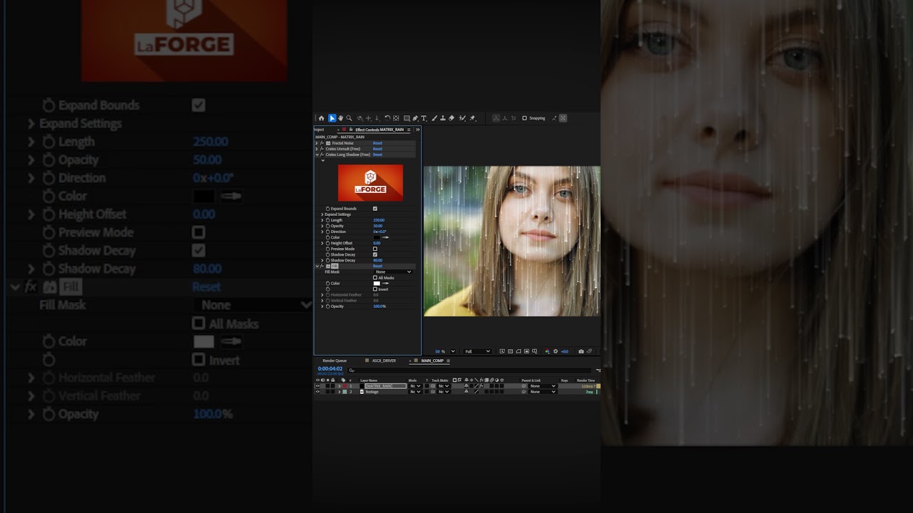Hide the MATRIX_RAIN layer eye

(x=317, y=386)
